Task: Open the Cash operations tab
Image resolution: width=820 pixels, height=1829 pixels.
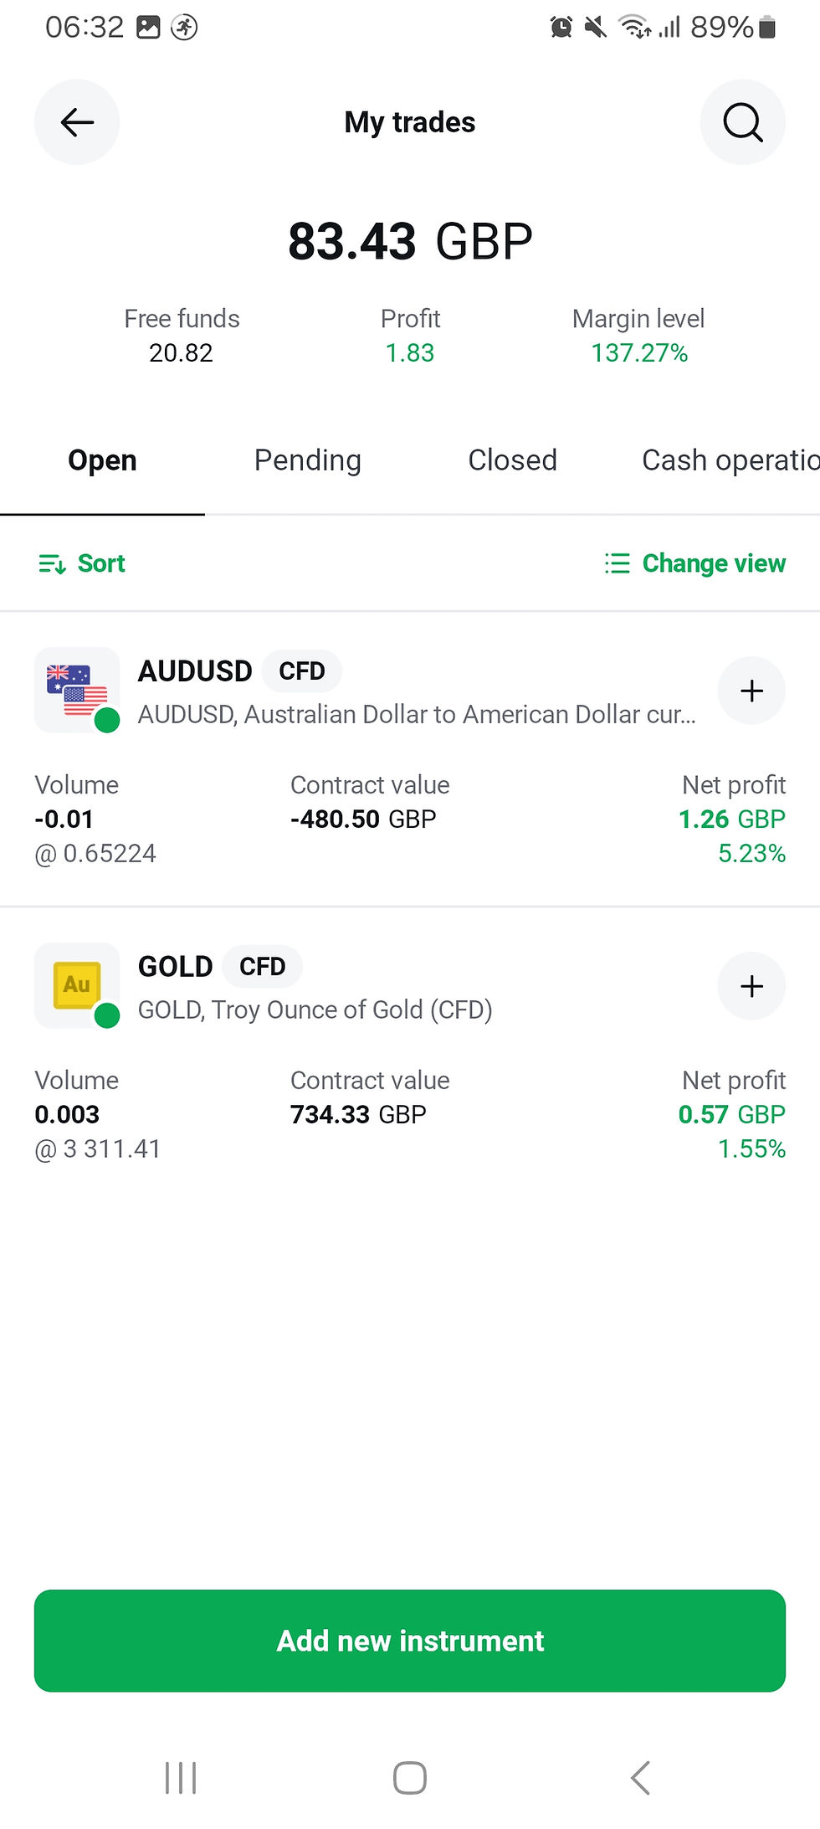Action: [x=730, y=460]
